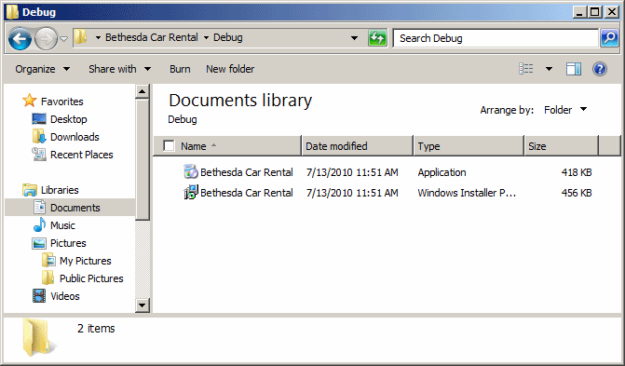Refresh the Debug folder view

(377, 38)
